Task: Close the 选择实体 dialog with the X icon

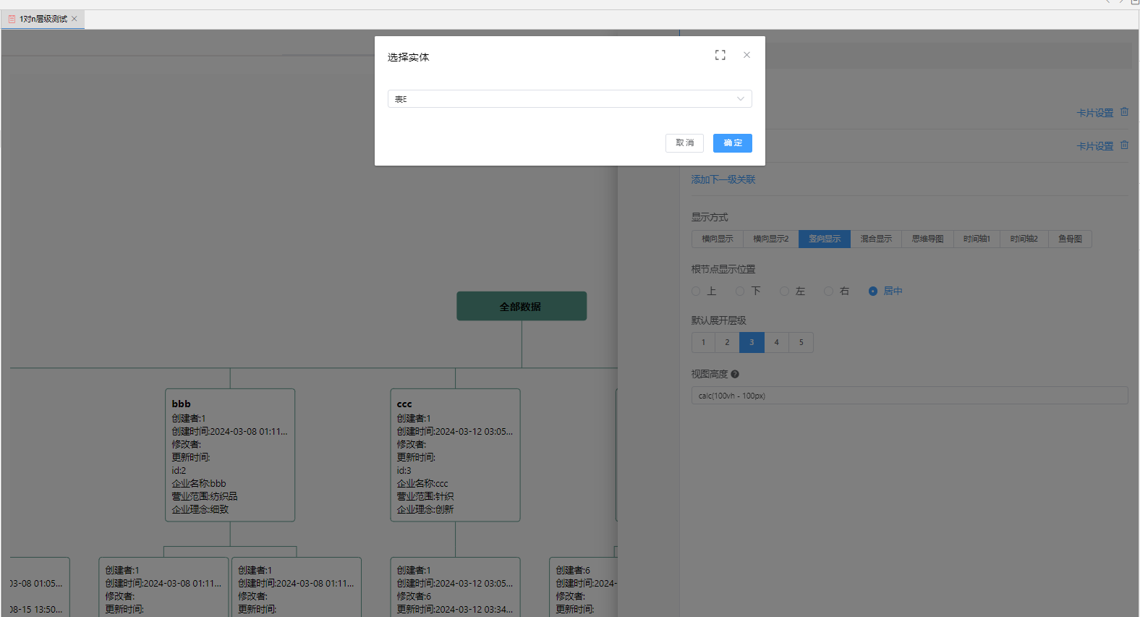Action: 746,55
